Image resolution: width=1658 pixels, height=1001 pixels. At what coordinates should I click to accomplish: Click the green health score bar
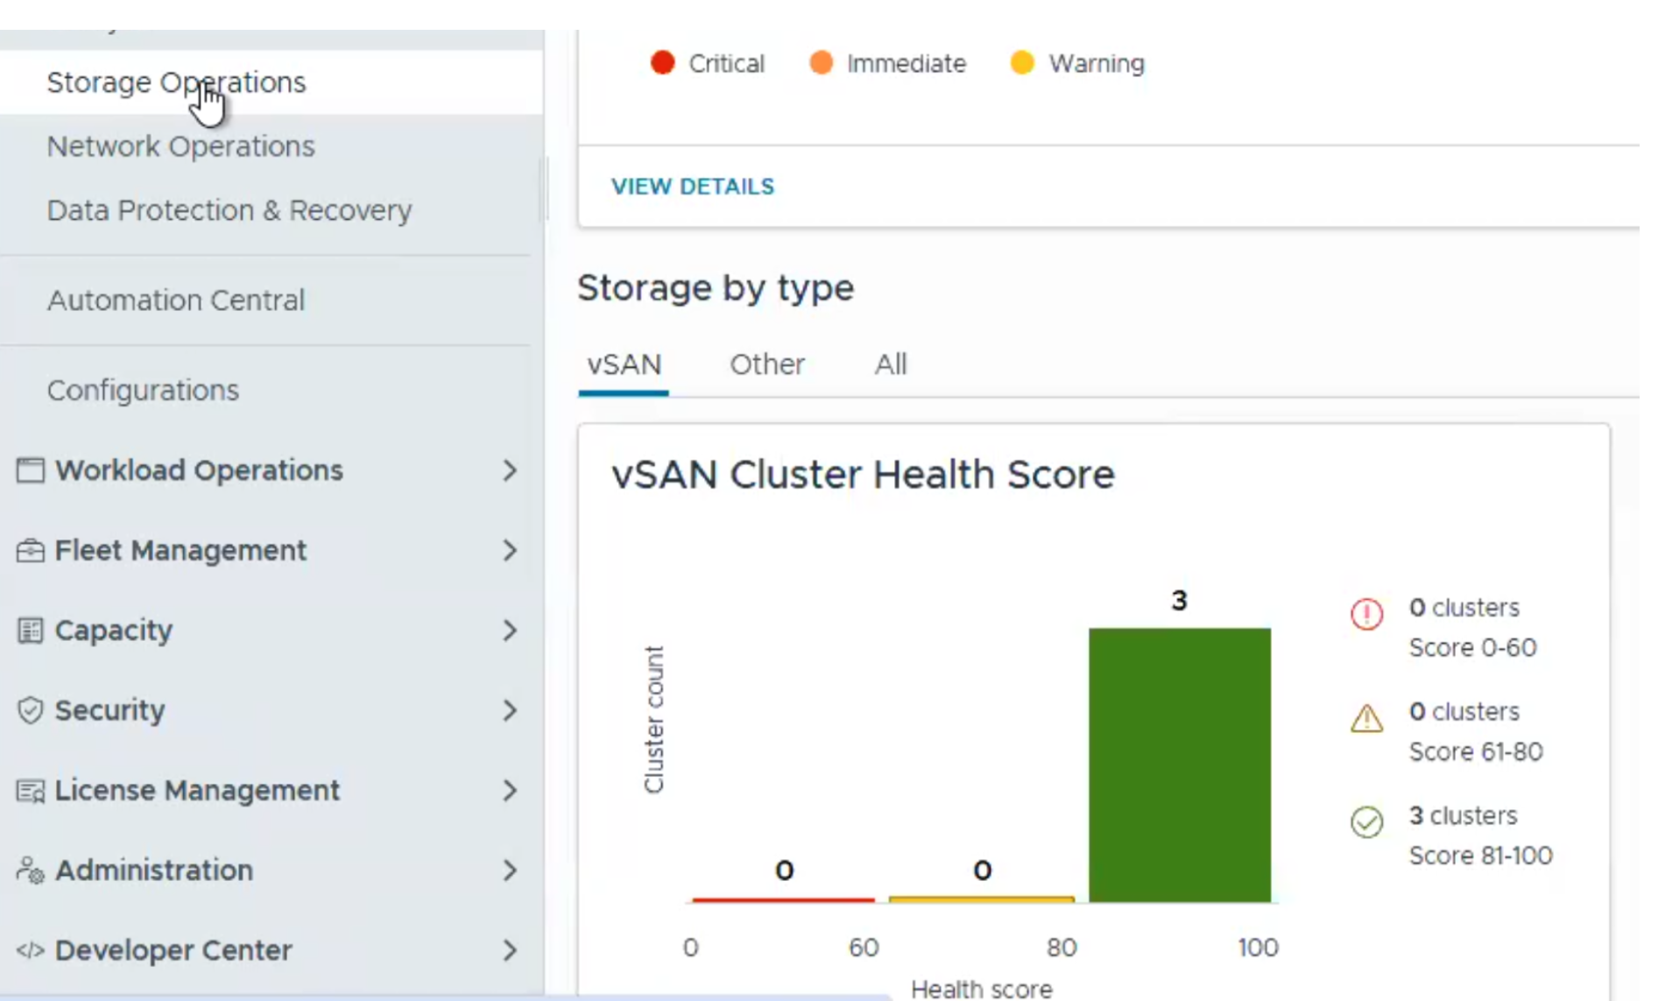pyautogui.click(x=1180, y=765)
